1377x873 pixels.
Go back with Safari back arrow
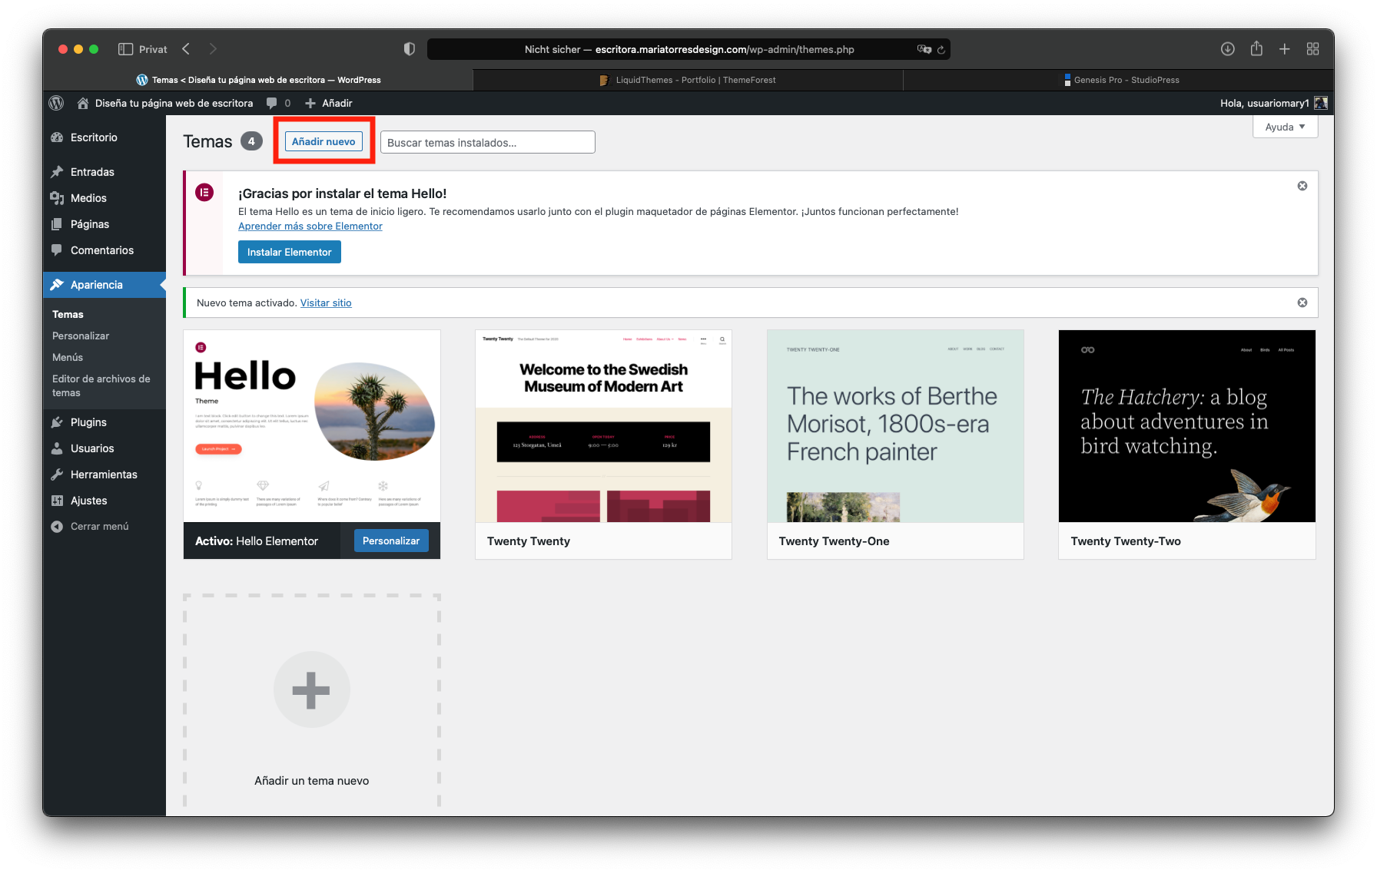(186, 49)
